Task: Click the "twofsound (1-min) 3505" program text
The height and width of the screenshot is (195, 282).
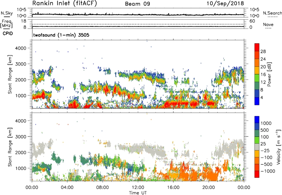Action: 61,35
